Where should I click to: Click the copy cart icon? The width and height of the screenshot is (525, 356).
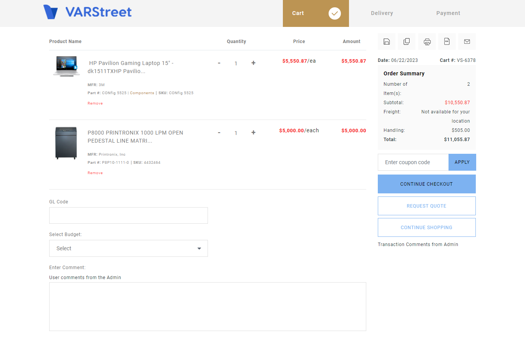coord(407,42)
